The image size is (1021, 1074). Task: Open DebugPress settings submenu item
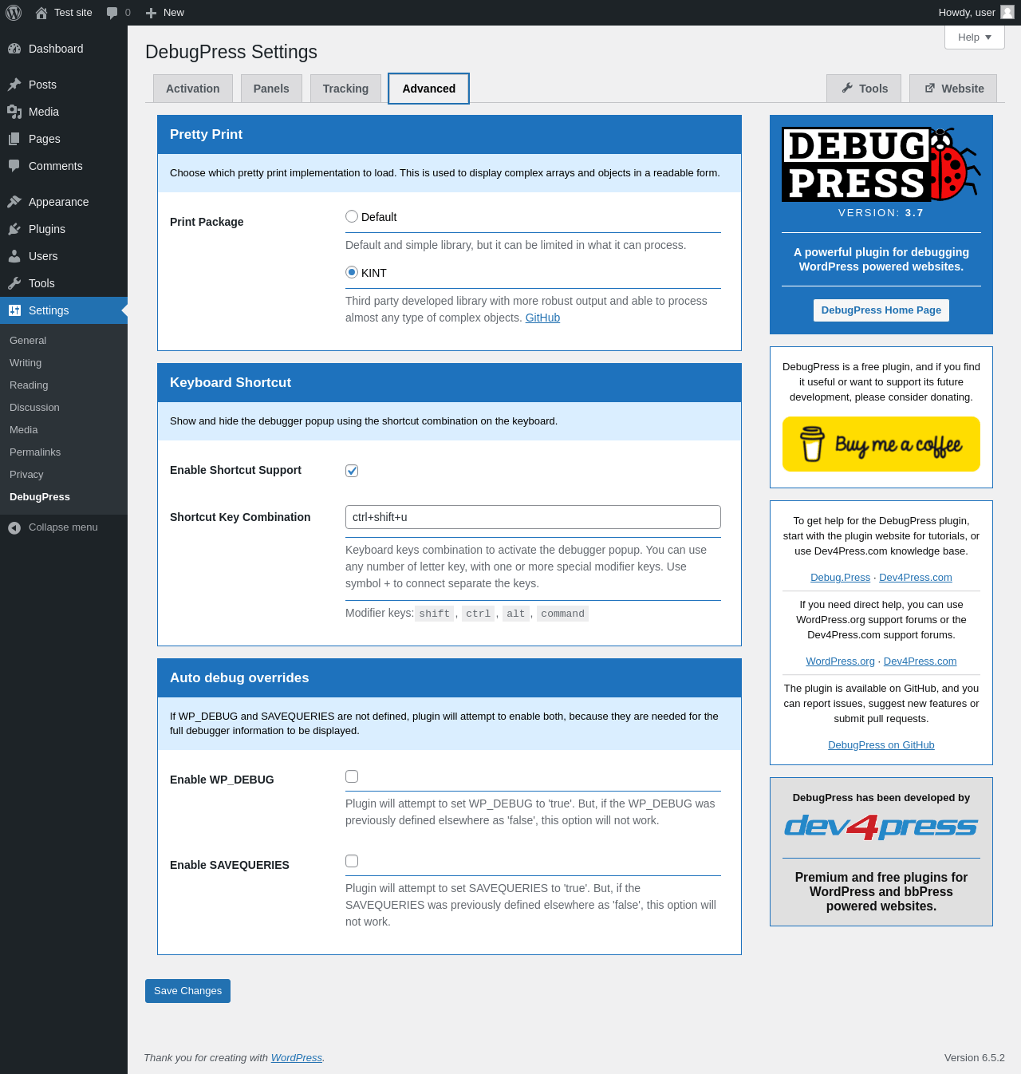point(40,496)
